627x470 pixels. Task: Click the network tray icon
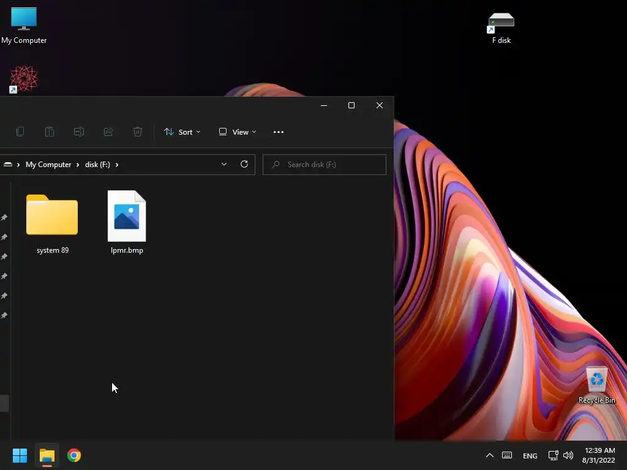click(x=553, y=455)
